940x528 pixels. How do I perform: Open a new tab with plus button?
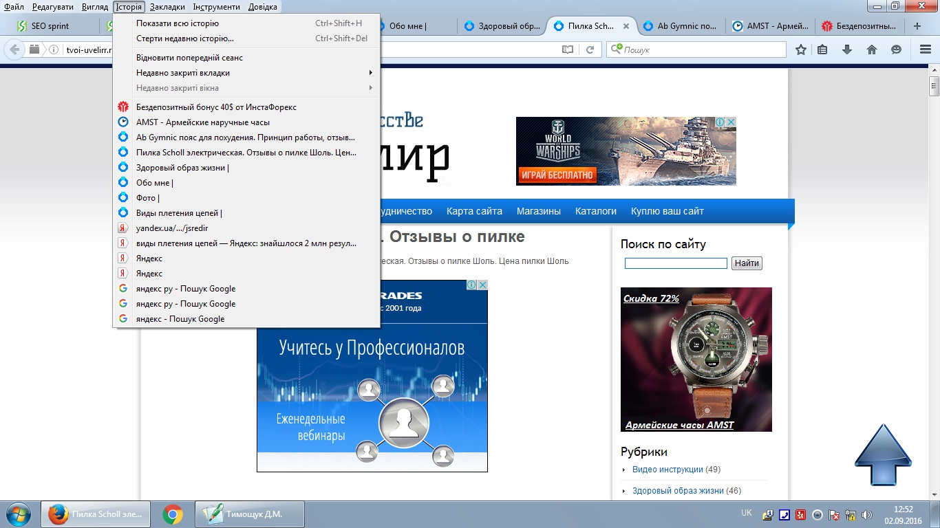(x=917, y=26)
